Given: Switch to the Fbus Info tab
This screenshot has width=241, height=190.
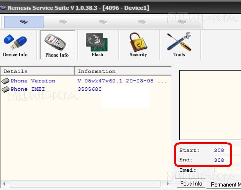Looking at the screenshot, I should point(191,184).
